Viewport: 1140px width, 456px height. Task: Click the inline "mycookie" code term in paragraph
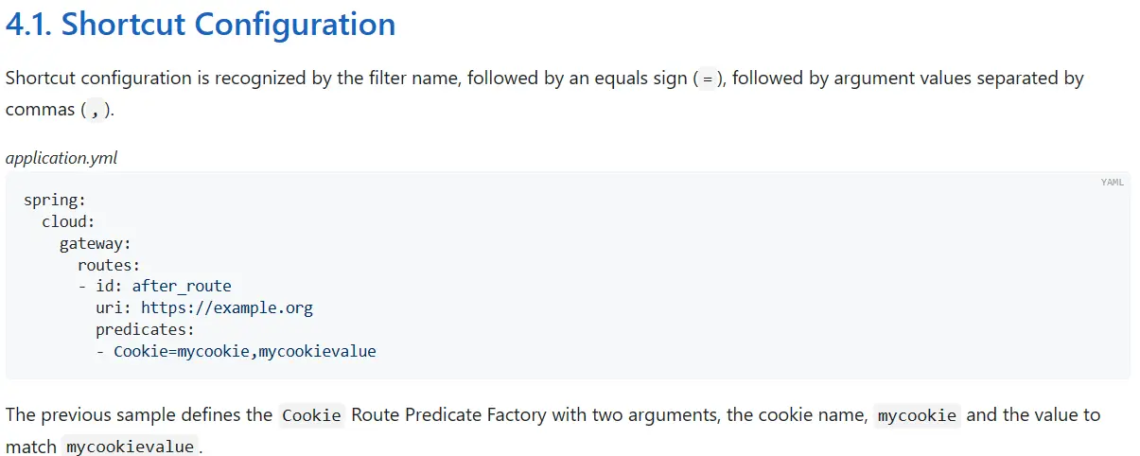coord(916,415)
